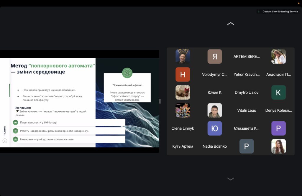Show next participants with the bottom chevron
Screen dimensions: 302x196
231,179
